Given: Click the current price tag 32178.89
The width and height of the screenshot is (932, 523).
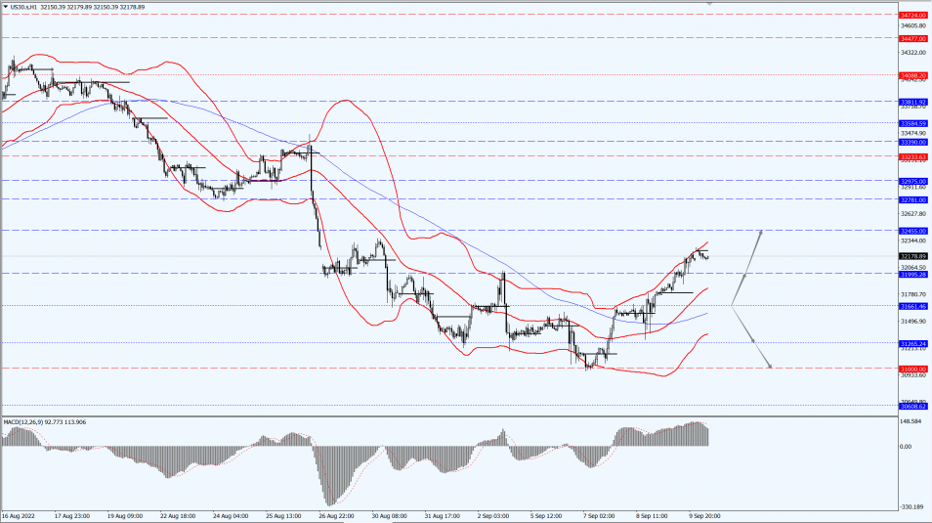Looking at the screenshot, I should pyautogui.click(x=912, y=256).
